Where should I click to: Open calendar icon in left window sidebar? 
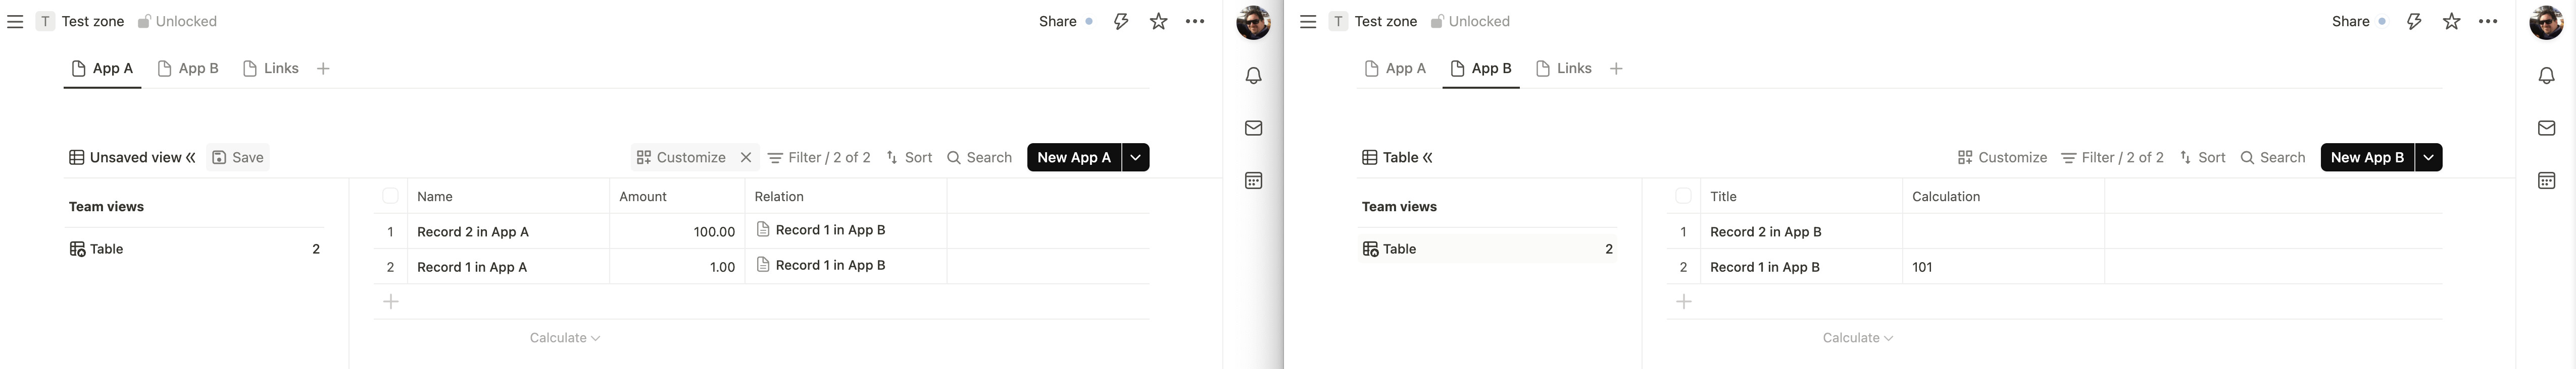tap(1253, 180)
